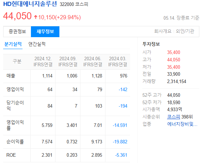Click the 코스피 ranking link
The image size is (200, 163).
pyautogui.click(x=174, y=117)
